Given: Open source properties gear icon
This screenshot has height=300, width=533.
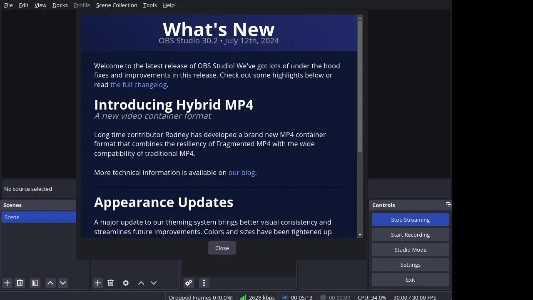Looking at the screenshot, I should click(126, 283).
